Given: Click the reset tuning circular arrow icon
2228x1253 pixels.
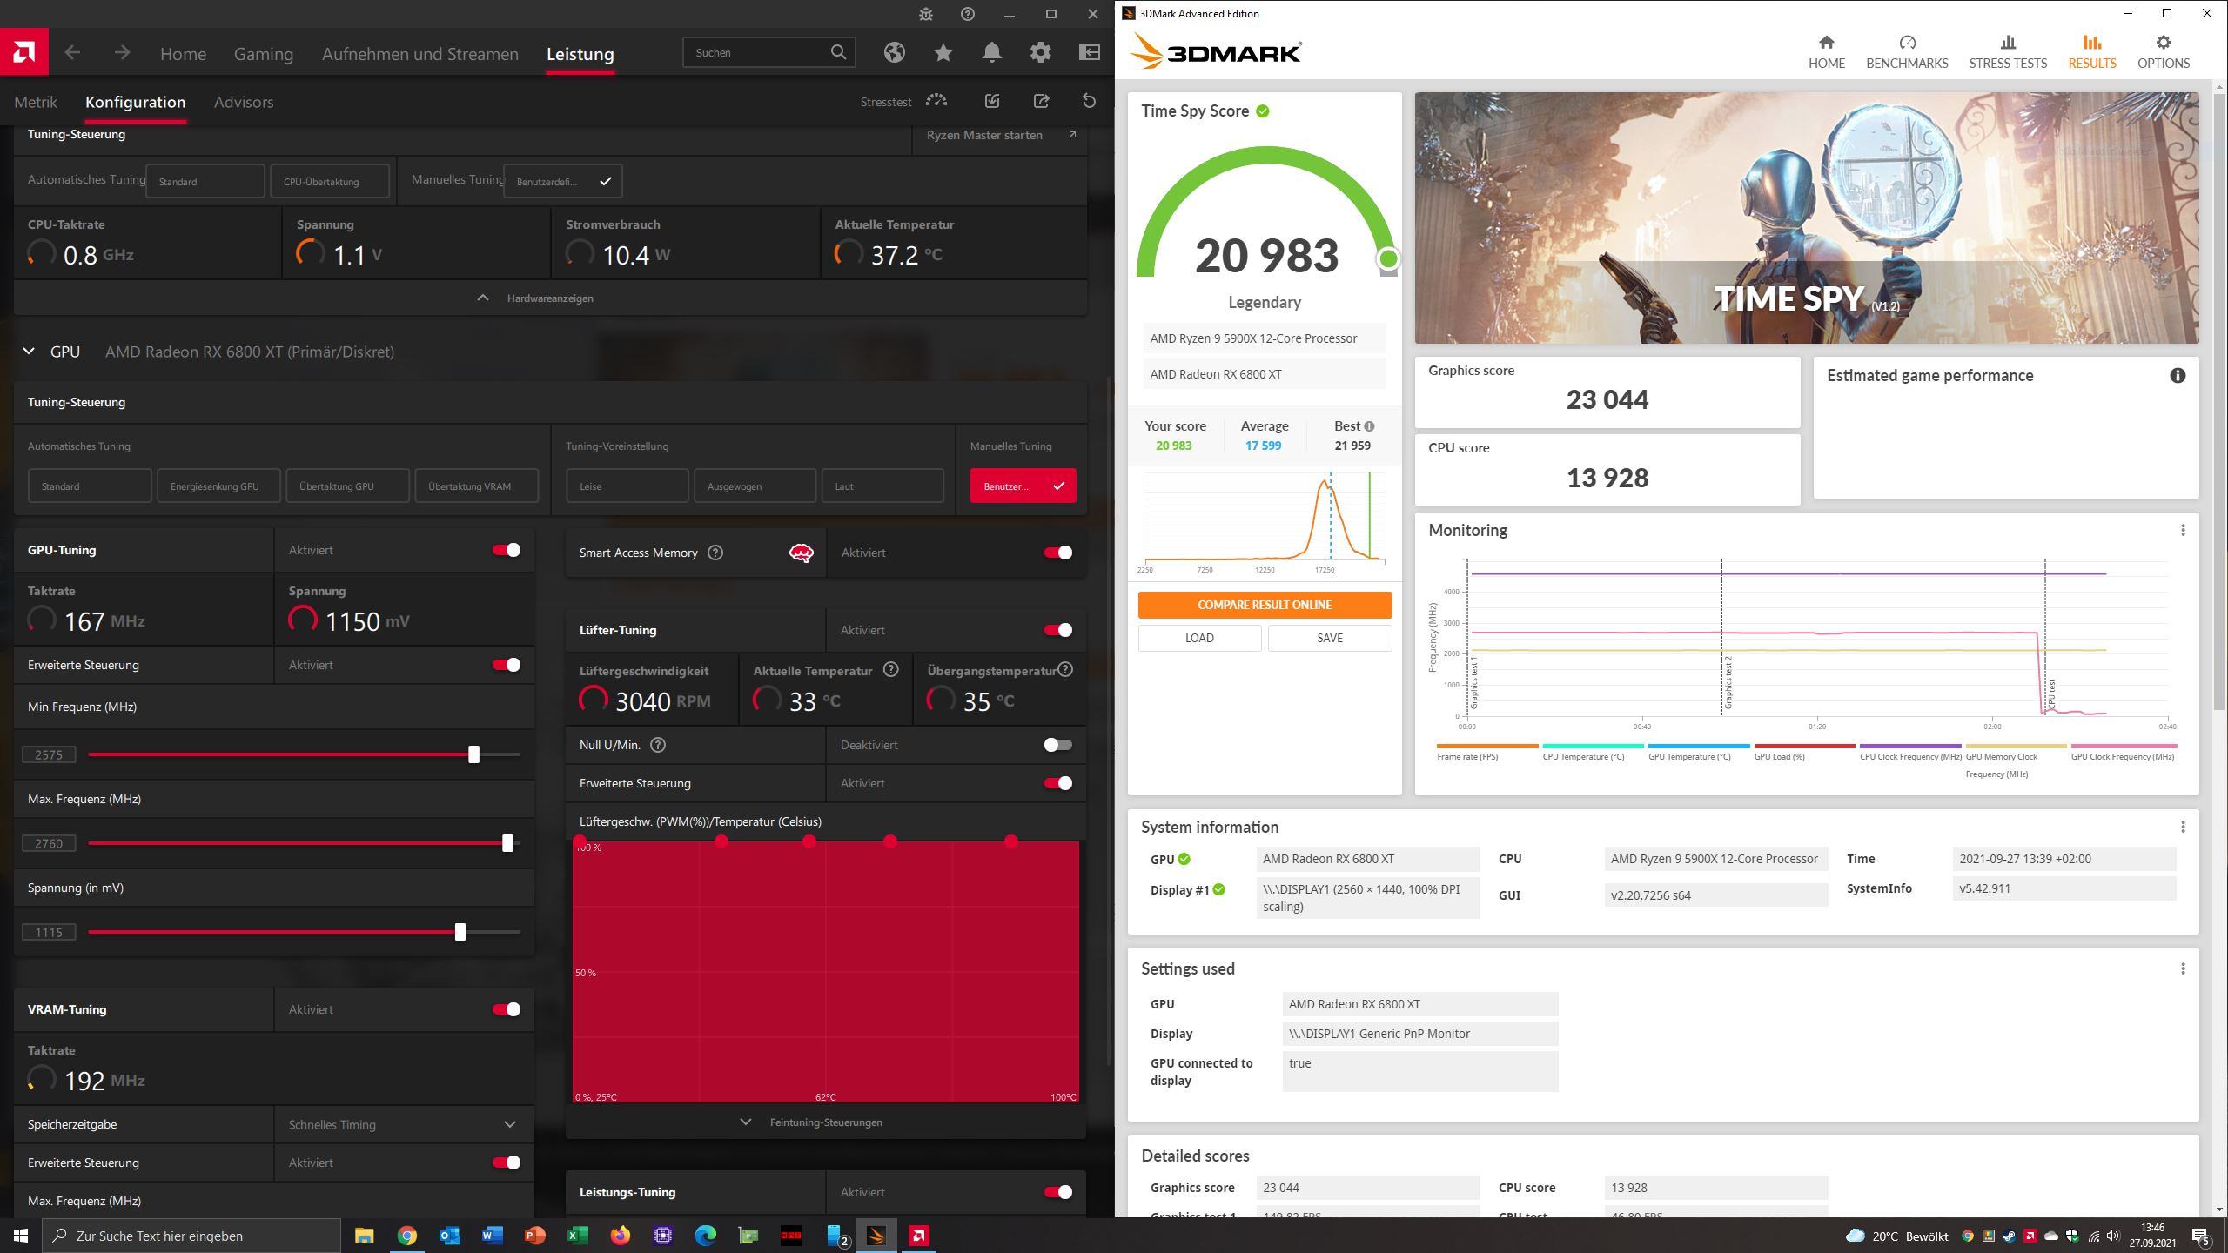Looking at the screenshot, I should click(1089, 101).
